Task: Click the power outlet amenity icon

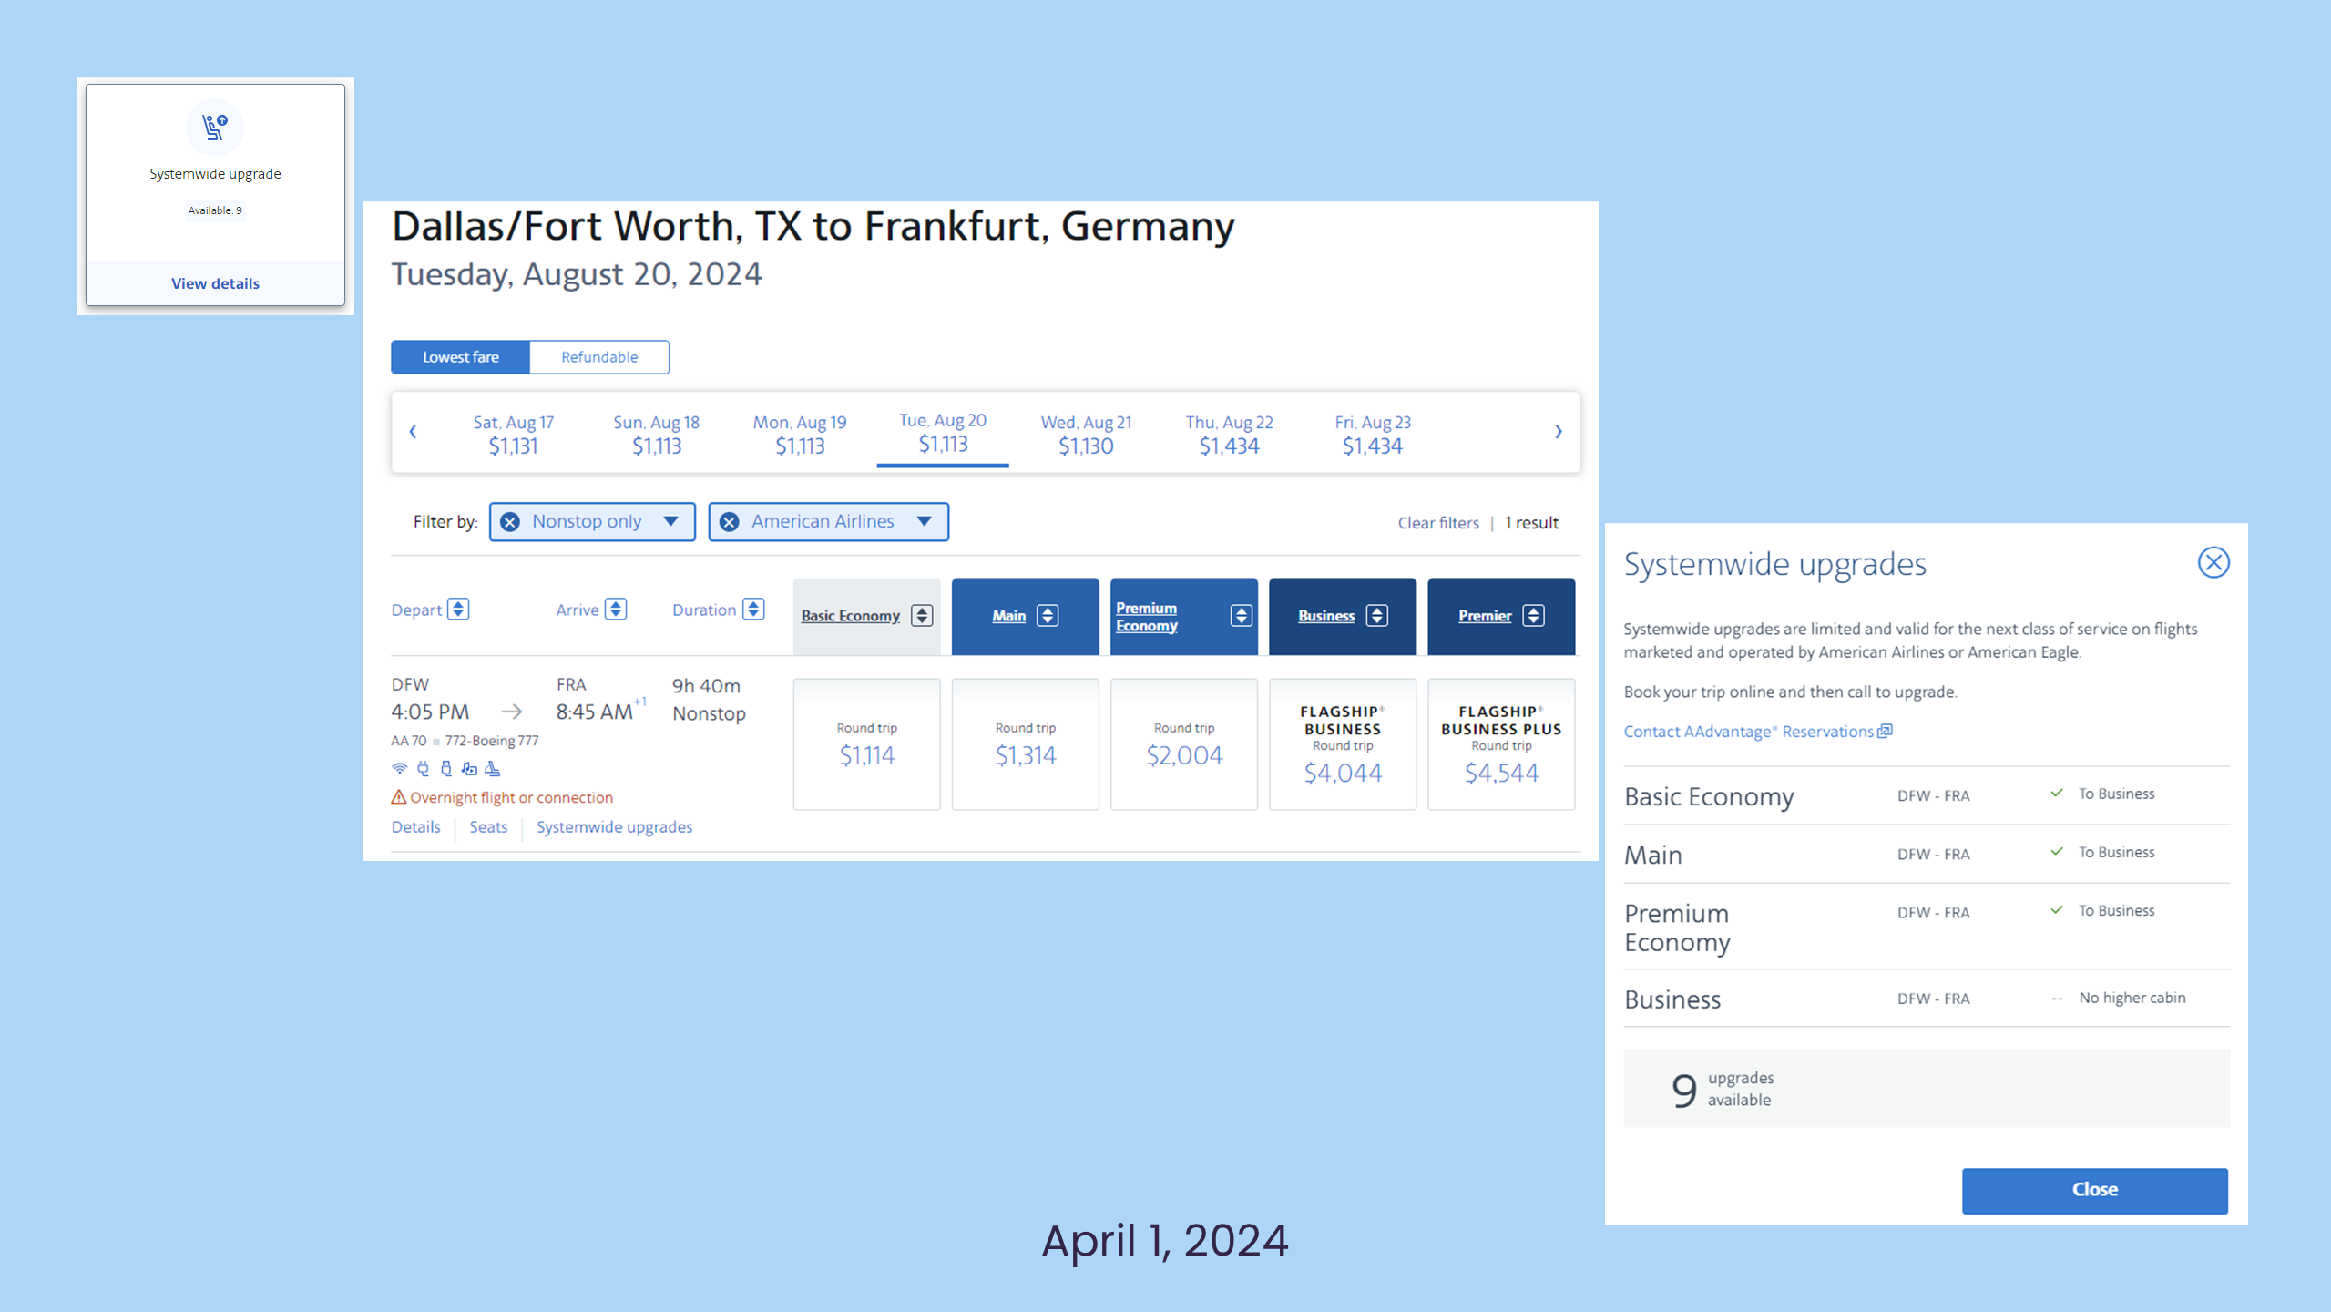Action: (x=423, y=769)
